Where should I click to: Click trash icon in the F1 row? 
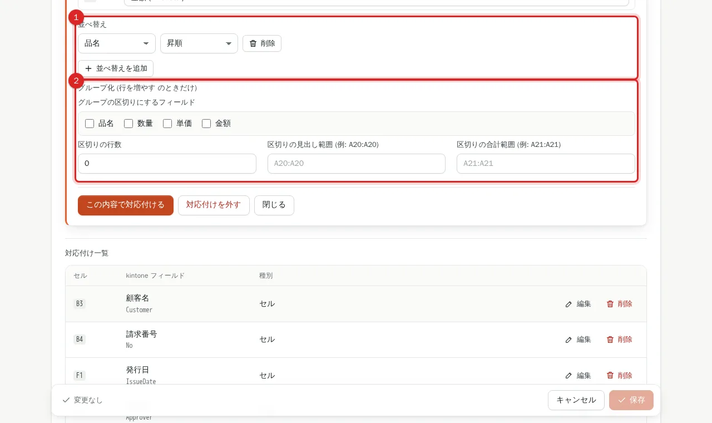point(610,376)
